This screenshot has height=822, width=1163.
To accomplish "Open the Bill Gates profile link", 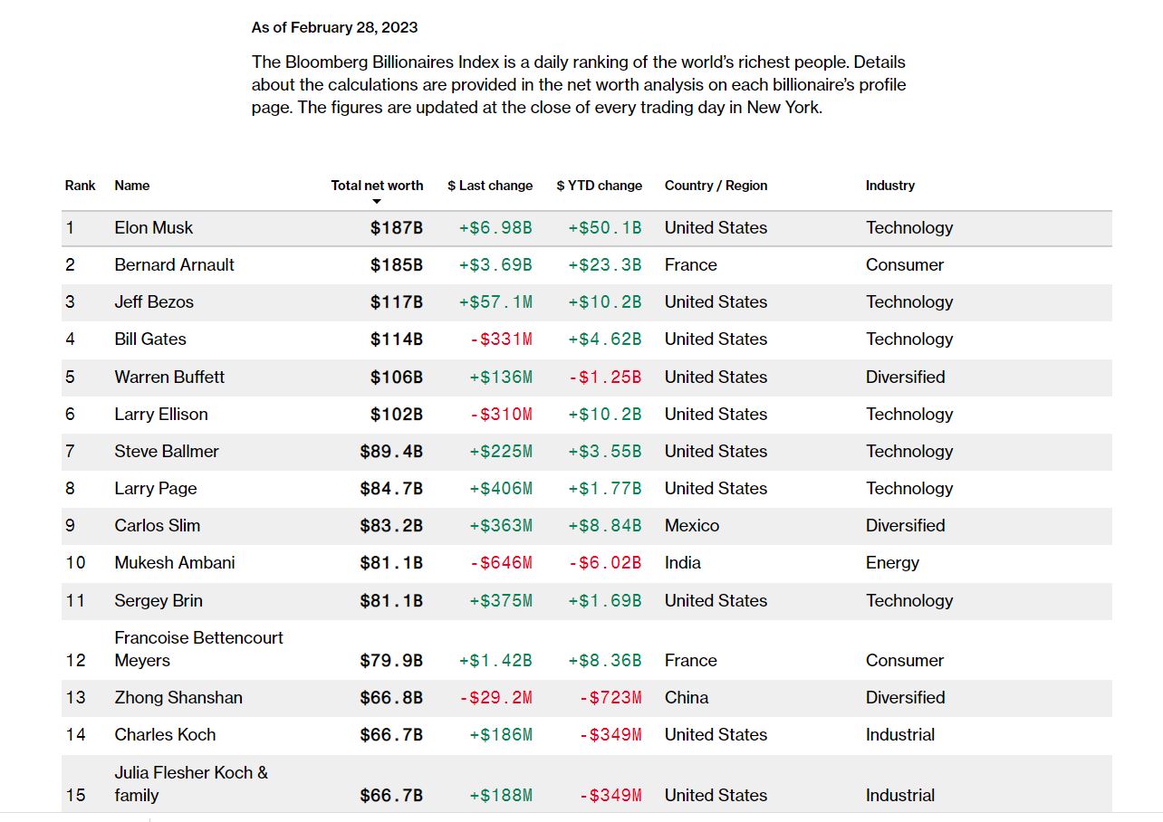I will pos(150,339).
